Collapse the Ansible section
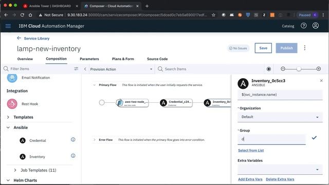 8,127
